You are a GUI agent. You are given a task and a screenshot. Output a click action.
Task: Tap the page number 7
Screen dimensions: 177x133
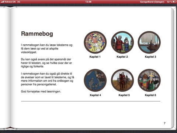164,123
